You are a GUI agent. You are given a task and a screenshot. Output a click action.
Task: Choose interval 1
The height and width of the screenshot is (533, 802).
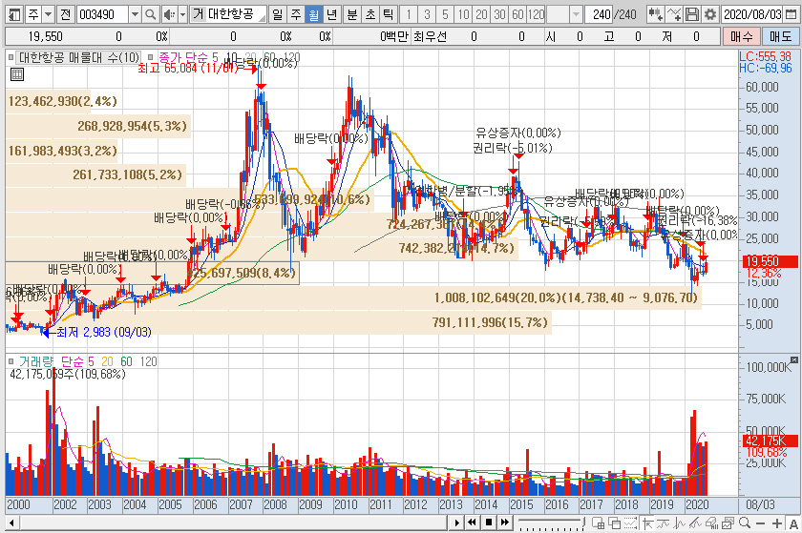(409, 14)
